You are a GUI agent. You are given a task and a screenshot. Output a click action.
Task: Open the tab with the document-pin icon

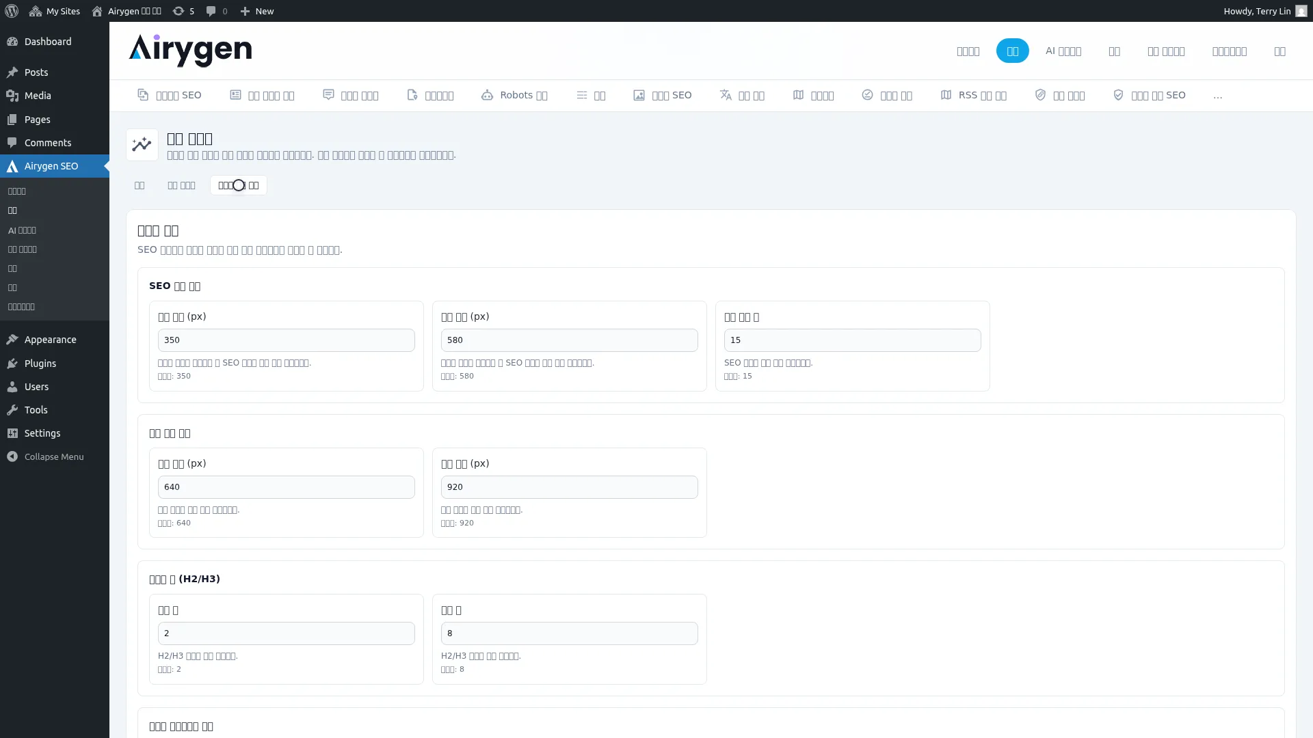[430, 95]
